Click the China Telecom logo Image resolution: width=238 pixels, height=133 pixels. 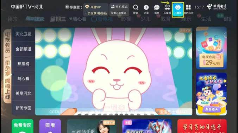[217, 7]
